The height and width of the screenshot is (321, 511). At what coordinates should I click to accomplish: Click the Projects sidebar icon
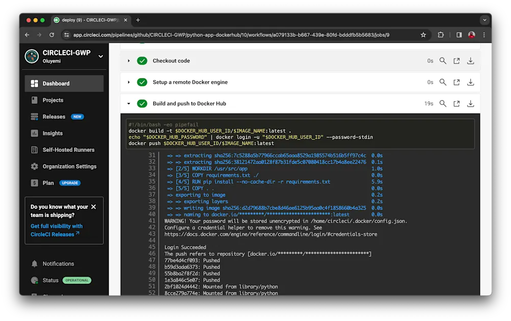point(34,100)
